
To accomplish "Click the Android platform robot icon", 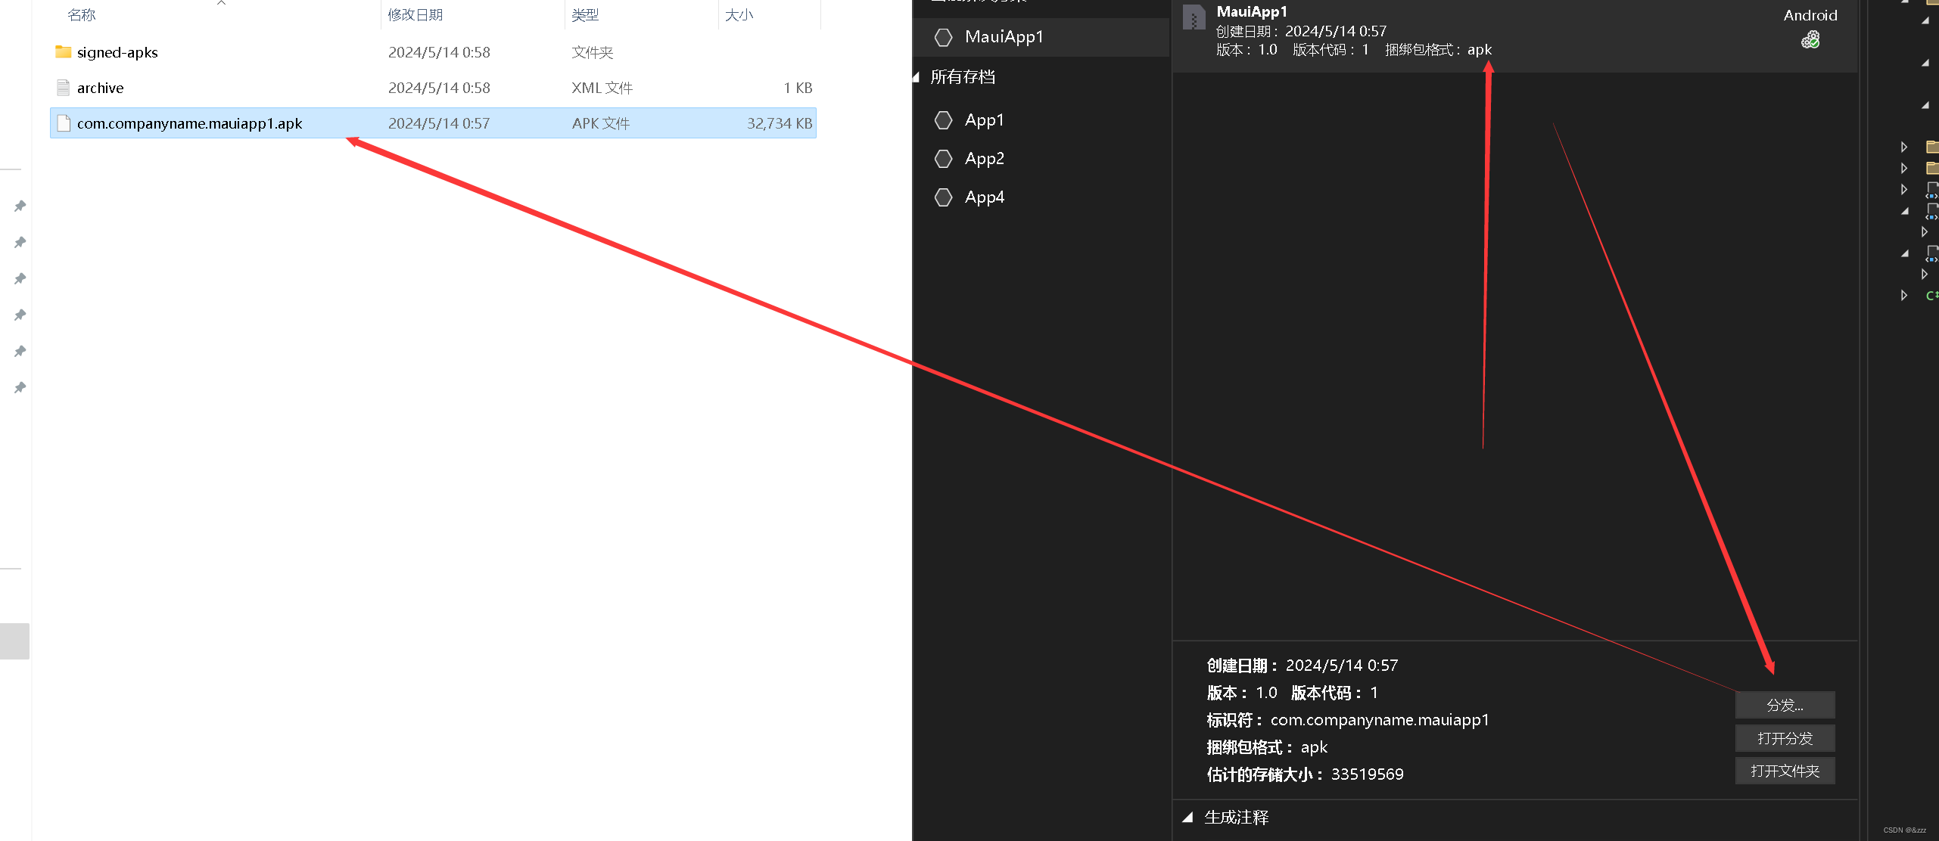I will (1810, 39).
